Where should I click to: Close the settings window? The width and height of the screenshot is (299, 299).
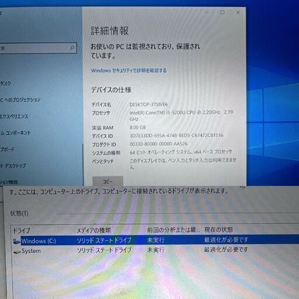point(238,12)
